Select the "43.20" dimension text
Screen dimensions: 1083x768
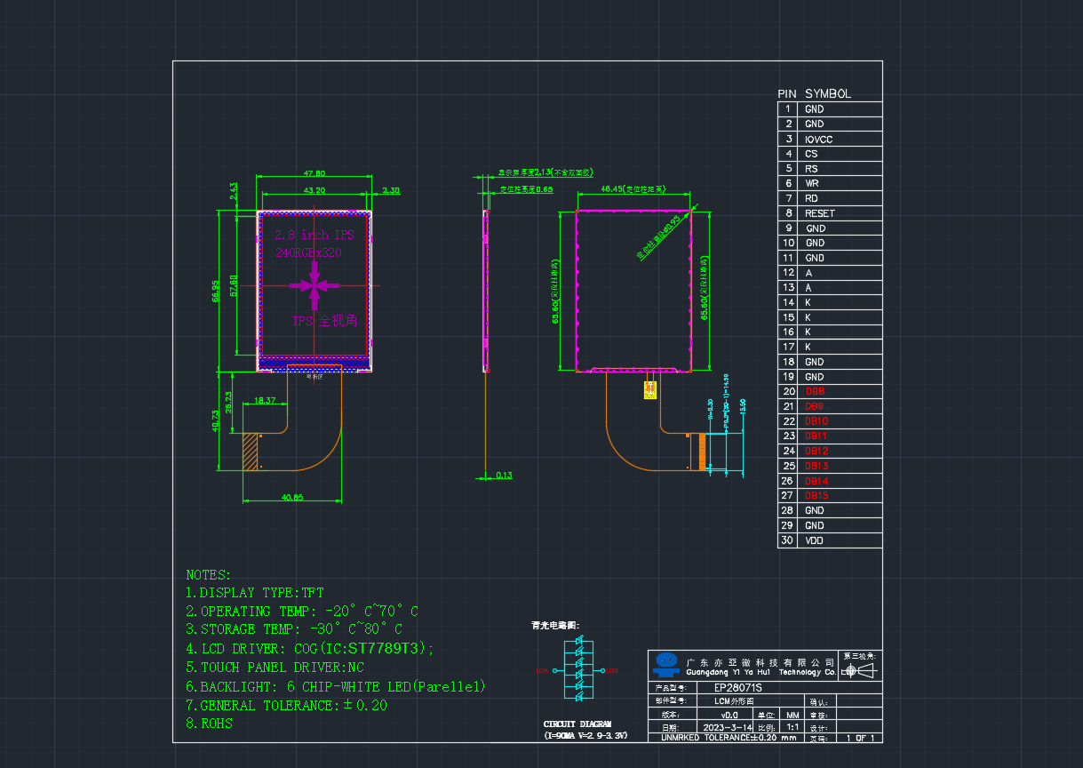pos(315,190)
